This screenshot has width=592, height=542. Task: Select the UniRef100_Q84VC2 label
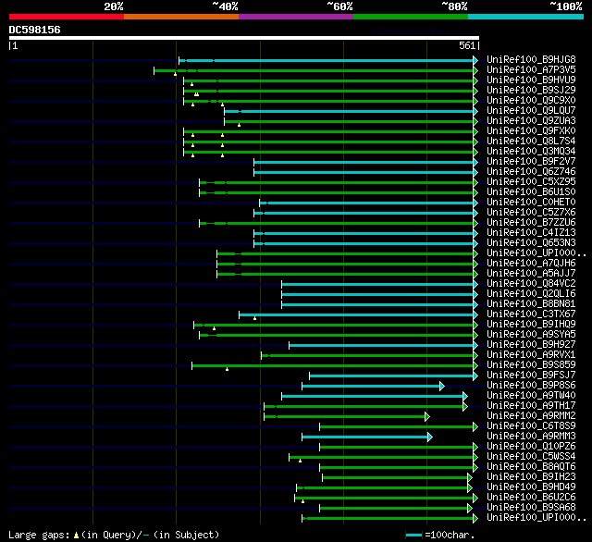(x=531, y=284)
